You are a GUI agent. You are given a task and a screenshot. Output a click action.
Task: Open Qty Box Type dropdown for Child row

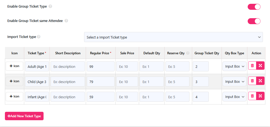pos(234,82)
